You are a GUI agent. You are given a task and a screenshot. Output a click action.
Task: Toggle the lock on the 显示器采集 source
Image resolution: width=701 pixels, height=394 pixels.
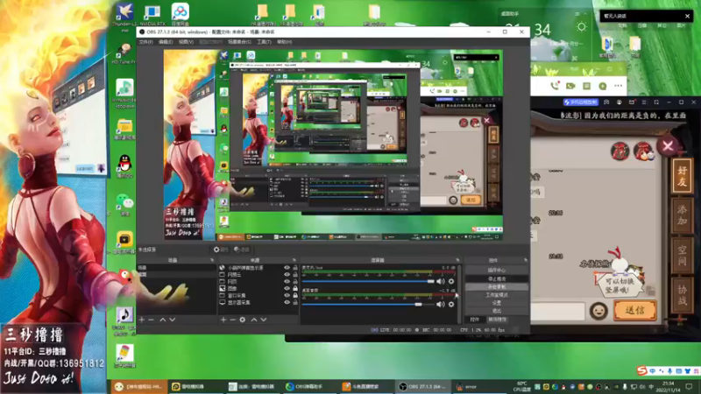click(295, 302)
